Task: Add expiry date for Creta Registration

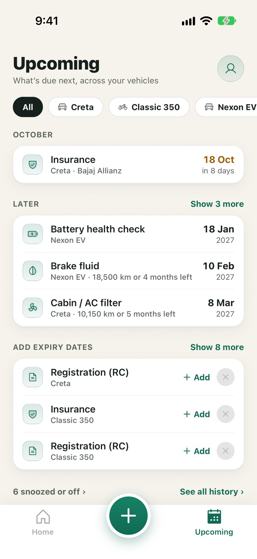Action: click(x=197, y=377)
